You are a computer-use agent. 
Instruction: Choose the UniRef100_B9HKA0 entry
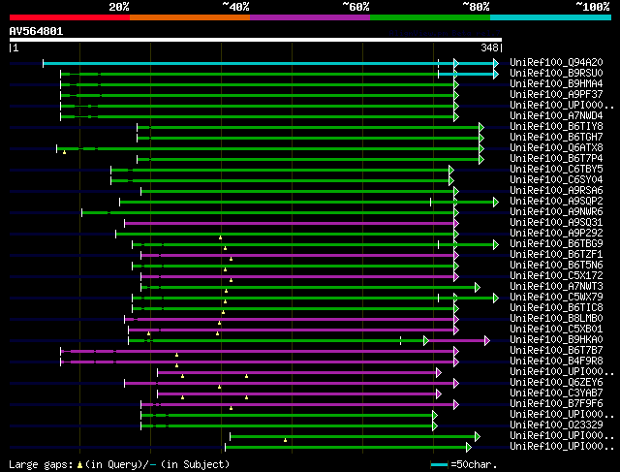pyautogui.click(x=556, y=340)
